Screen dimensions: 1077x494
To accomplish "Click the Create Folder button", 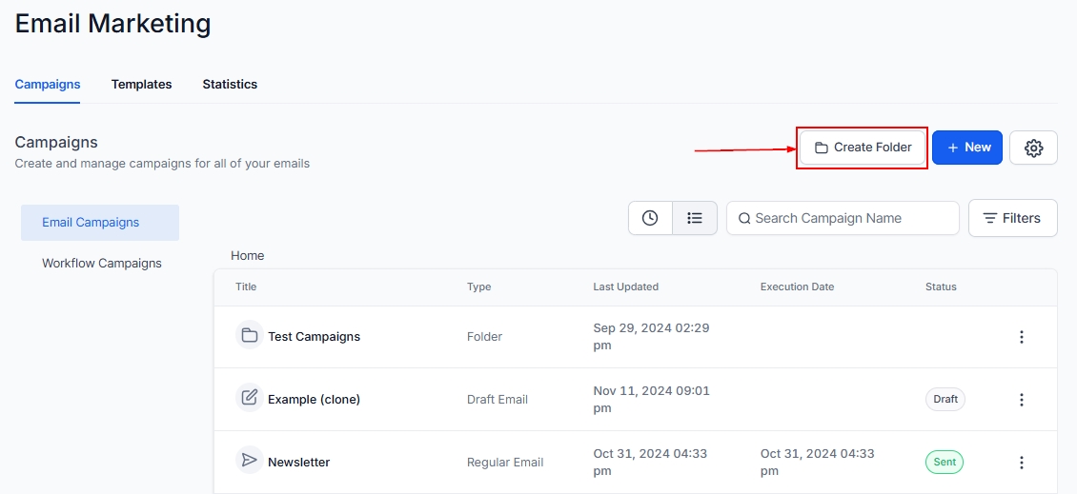I will pos(862,148).
